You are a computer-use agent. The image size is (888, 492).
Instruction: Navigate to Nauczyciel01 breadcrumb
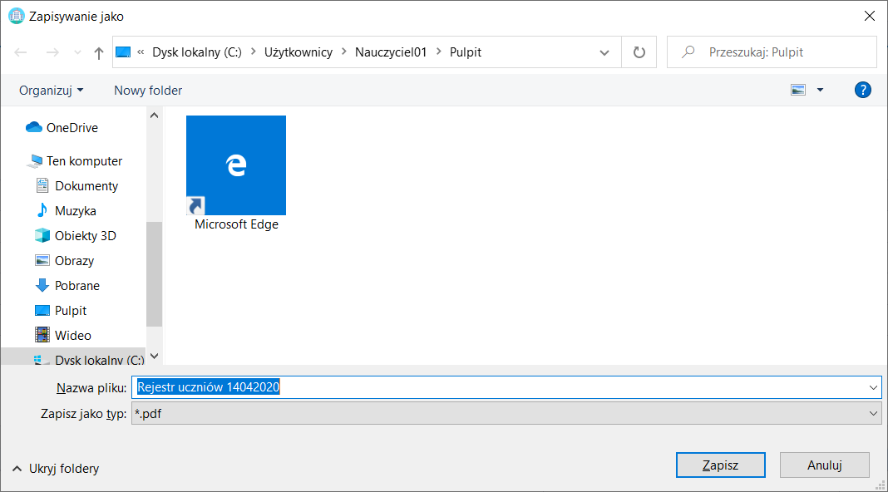(x=391, y=52)
